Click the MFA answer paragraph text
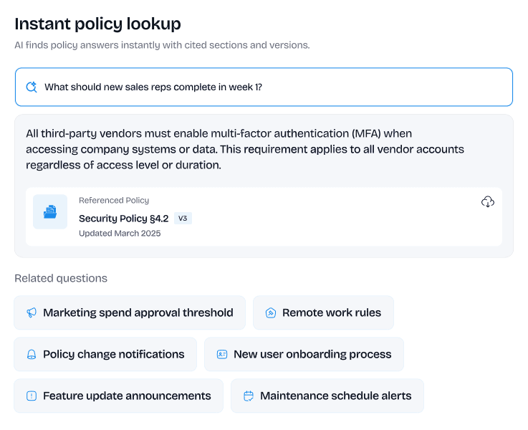This screenshot has width=528, height=430. (245, 149)
